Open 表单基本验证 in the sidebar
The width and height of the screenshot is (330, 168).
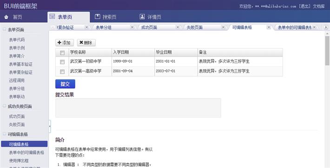(20, 64)
